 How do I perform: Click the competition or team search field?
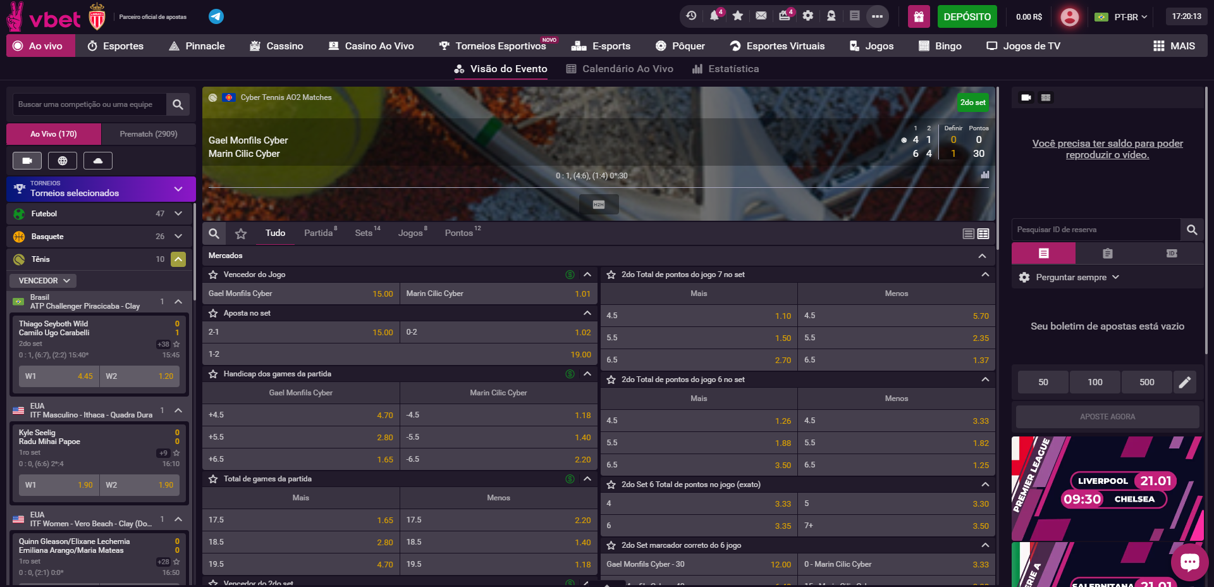coord(89,104)
